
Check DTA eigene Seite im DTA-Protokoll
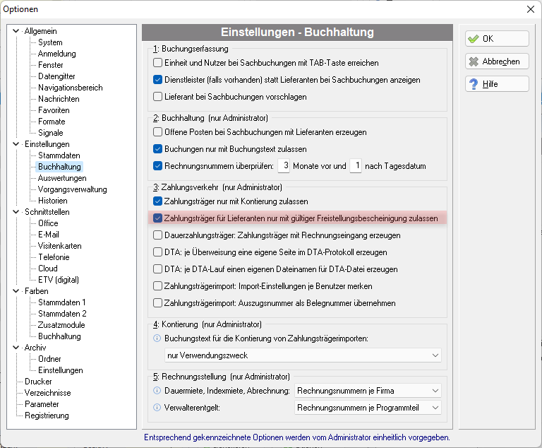pyautogui.click(x=157, y=252)
